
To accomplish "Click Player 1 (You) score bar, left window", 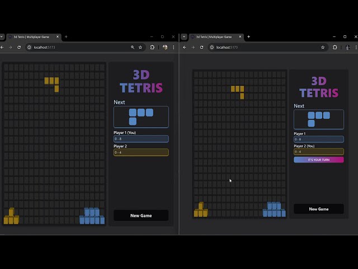I will coord(141,139).
